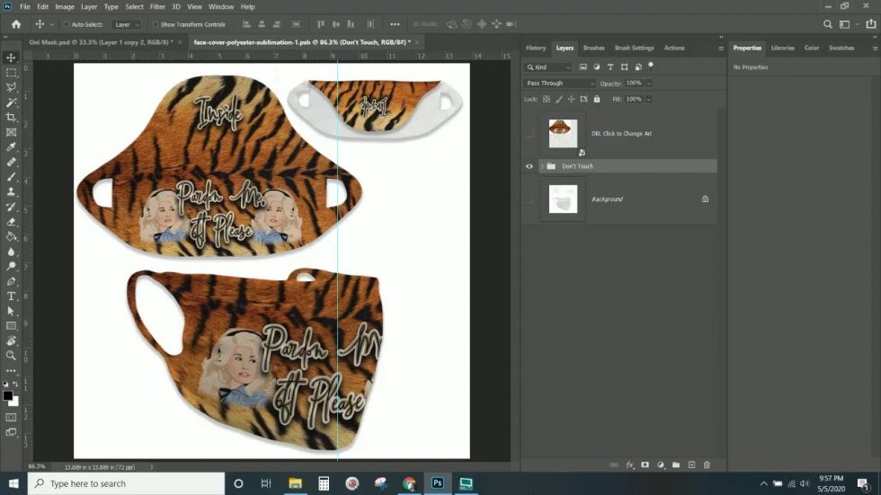Select the Eyedropper tool
Screen dimensions: 881x495
(x=12, y=146)
